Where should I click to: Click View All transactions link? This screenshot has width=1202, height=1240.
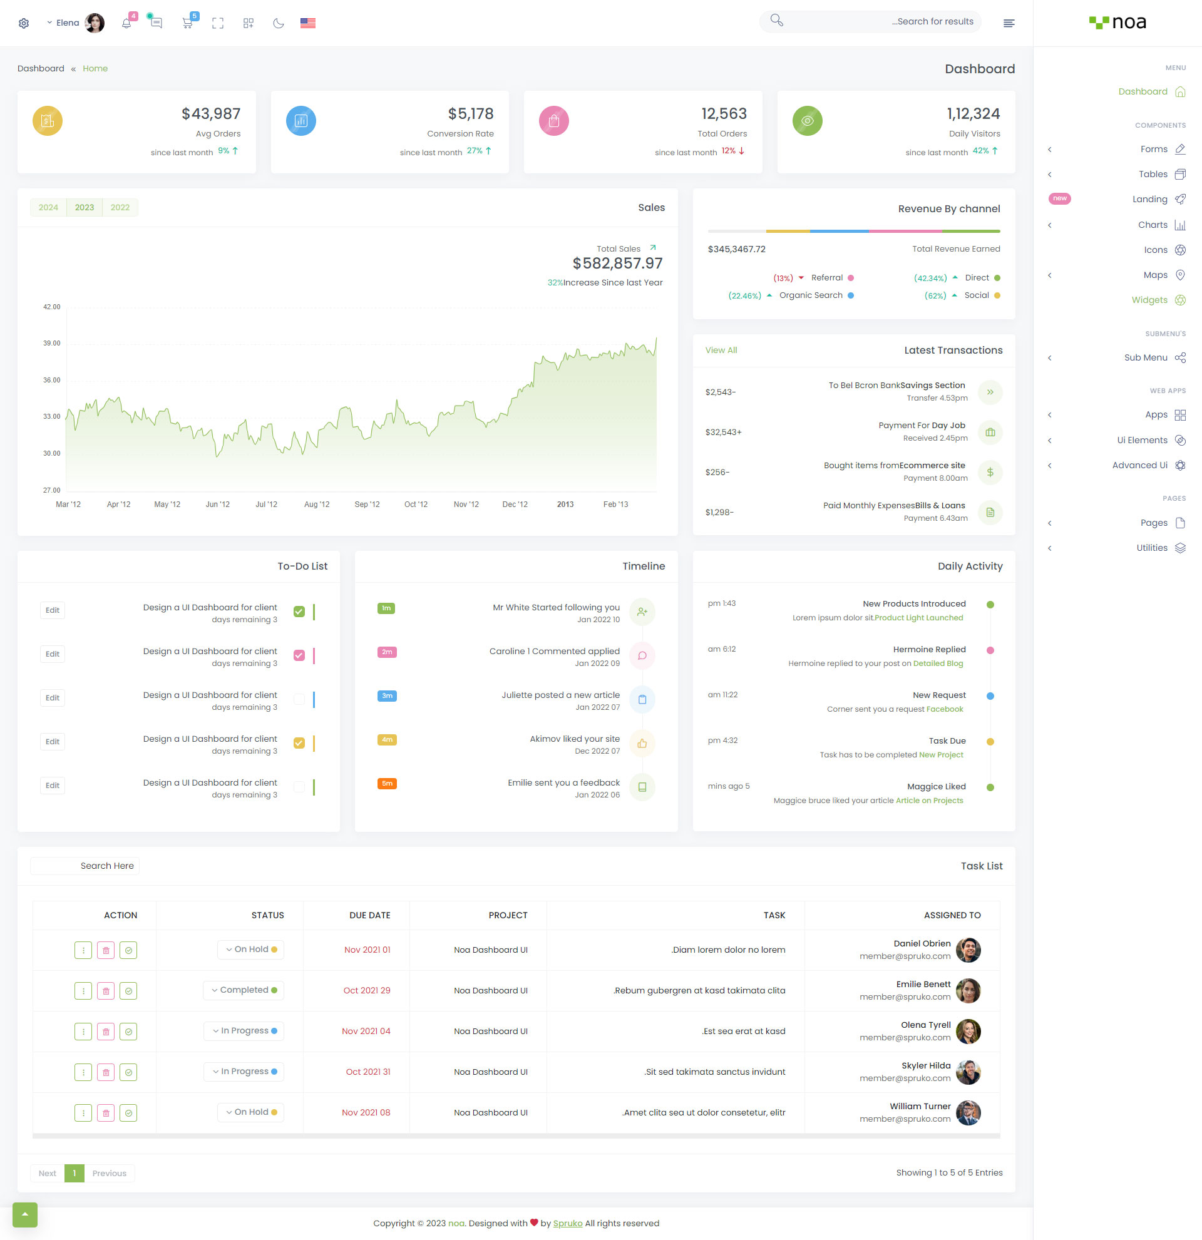[x=721, y=351]
